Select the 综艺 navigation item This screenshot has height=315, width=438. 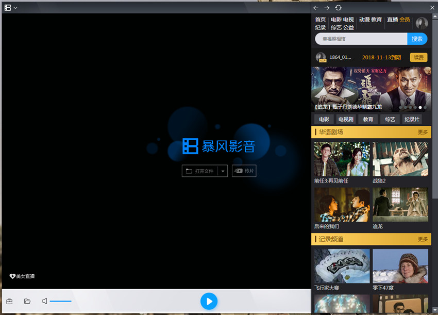pos(336,27)
